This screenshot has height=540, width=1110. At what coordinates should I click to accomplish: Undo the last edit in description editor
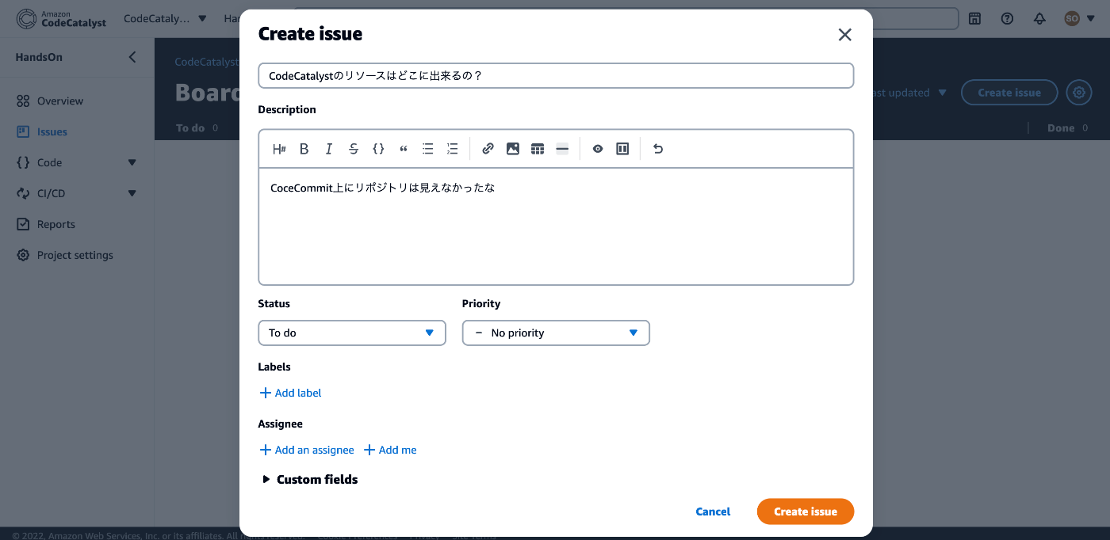tap(658, 149)
